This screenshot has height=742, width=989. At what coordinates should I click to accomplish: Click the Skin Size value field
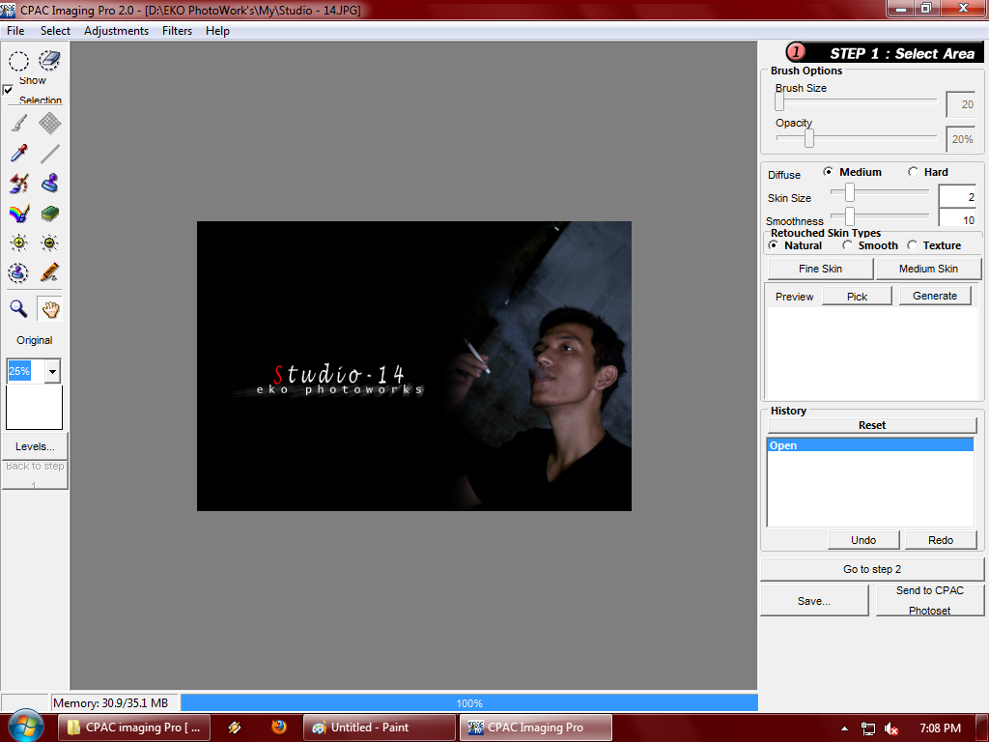957,196
